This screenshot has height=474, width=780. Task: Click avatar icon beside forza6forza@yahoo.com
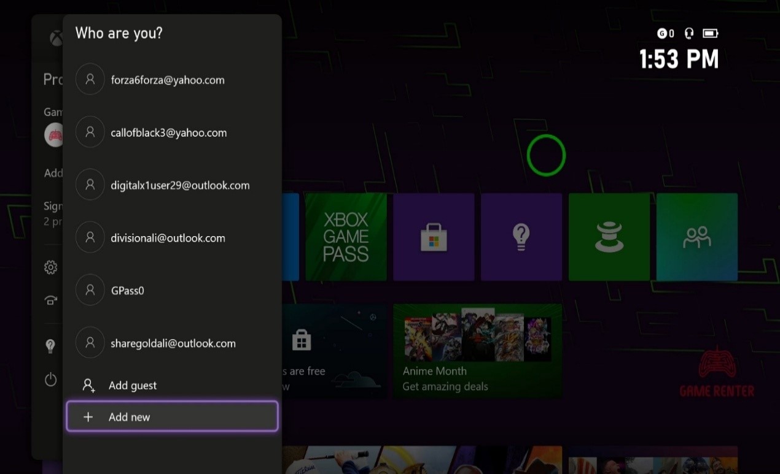[x=90, y=80]
